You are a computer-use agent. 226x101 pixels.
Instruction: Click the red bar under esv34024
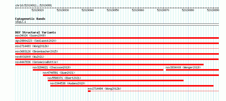[117, 38]
